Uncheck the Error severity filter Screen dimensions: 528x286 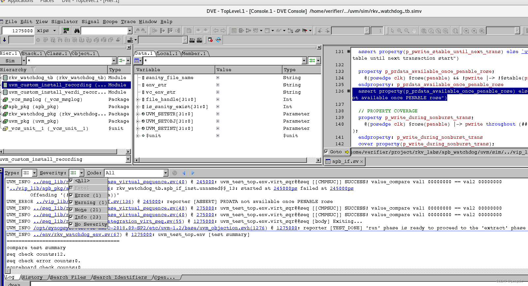point(71,195)
